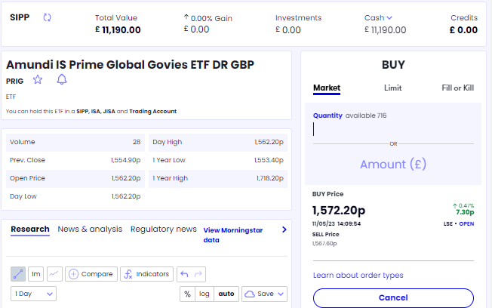Select the Limit order type tab

coord(393,88)
